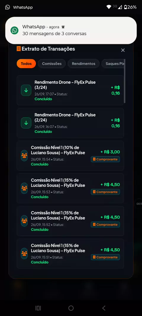Click the people icon of 15:51 commission
This screenshot has height=316, width=142.
(24, 253)
